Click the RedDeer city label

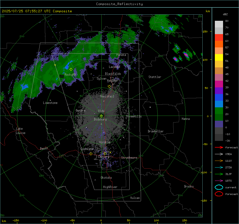pos(113,81)
